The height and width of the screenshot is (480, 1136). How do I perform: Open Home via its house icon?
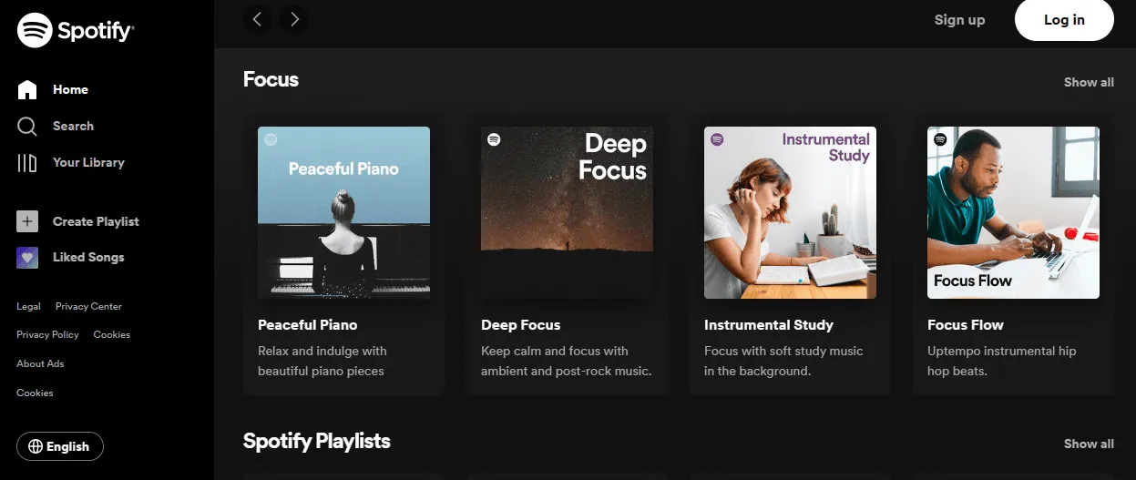coord(27,89)
